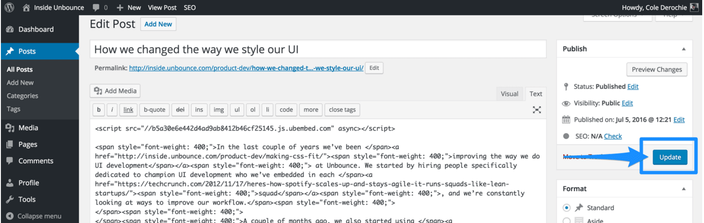Image resolution: width=704 pixels, height=223 pixels.
Task: Click the ol quicktag button
Action: [x=253, y=110]
